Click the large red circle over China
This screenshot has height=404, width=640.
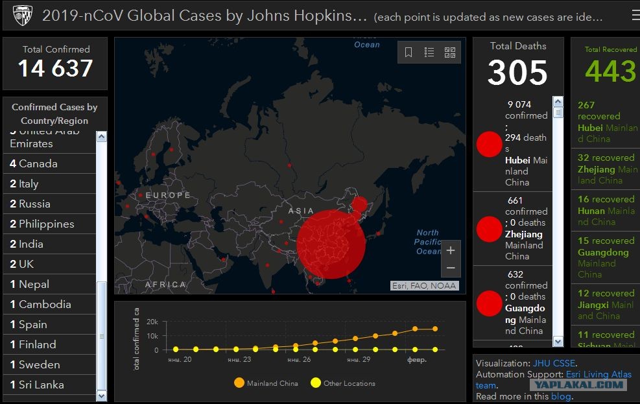coord(331,244)
